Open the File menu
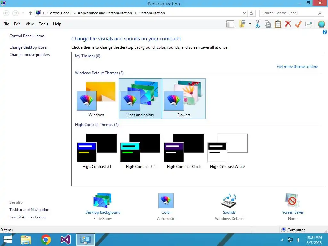Screen dimensions: 328x246 [6, 24]
